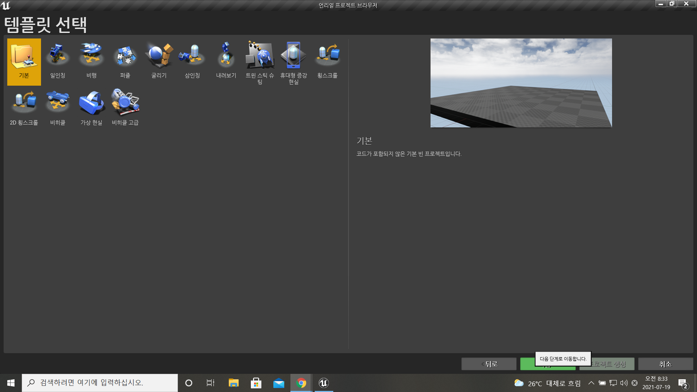Click the 뒤로 back button
Image resolution: width=697 pixels, height=392 pixels.
pos(489,364)
